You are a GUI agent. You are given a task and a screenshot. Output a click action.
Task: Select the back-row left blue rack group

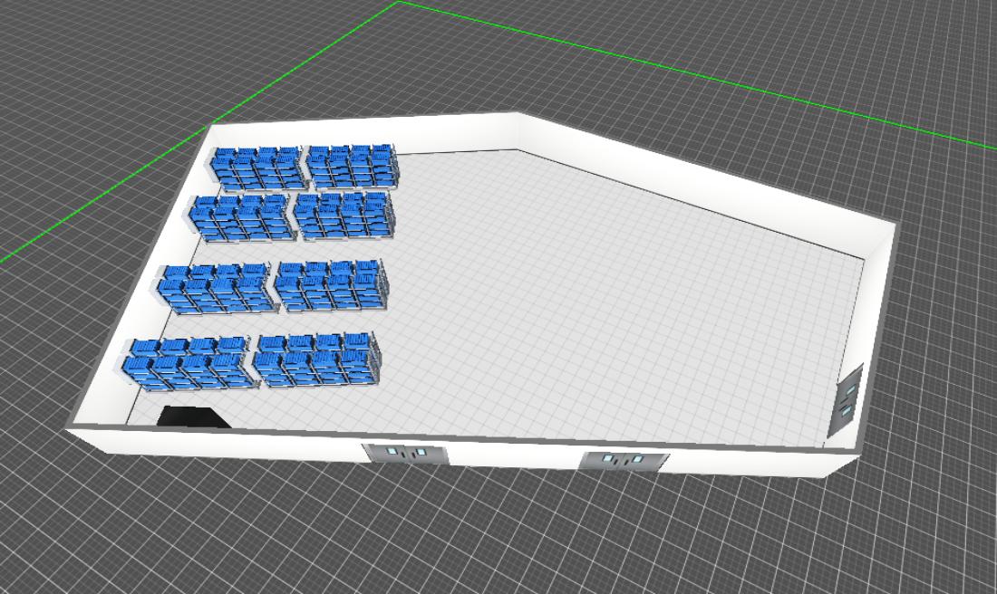(x=257, y=168)
